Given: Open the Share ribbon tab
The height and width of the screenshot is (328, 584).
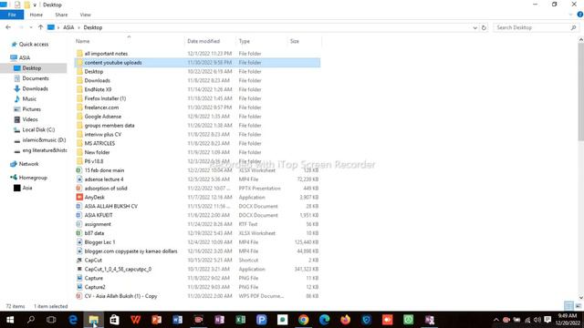Looking at the screenshot, I should (x=61, y=15).
